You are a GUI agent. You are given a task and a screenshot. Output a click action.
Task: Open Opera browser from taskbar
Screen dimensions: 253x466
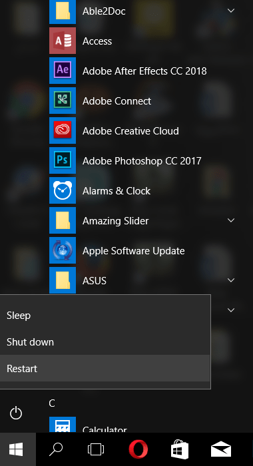click(138, 449)
